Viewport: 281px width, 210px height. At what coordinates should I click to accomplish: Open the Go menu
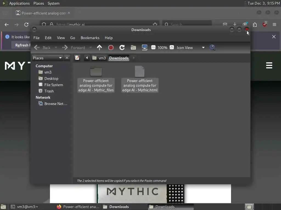tap(72, 38)
